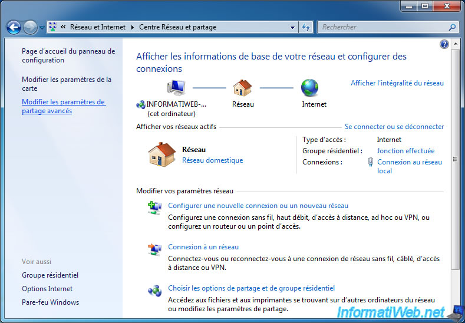This screenshot has height=323, width=465.
Task: Click the Voir aussi heading
Action: click(x=37, y=262)
